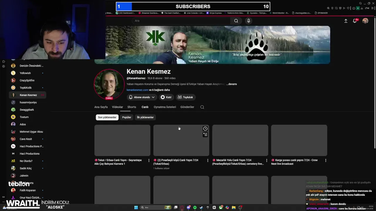Screen dimensions: 376x211
Task: Open Swaggybark channel in sidebar
Action: [28, 110]
